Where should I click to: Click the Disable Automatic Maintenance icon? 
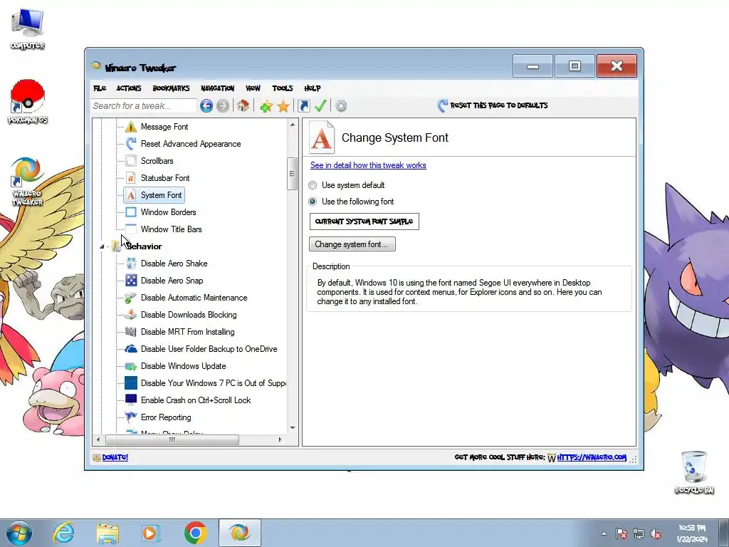pyautogui.click(x=131, y=298)
